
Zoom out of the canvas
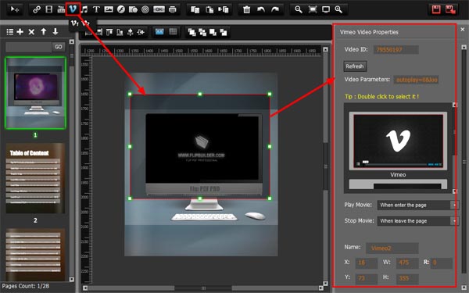coord(299,9)
